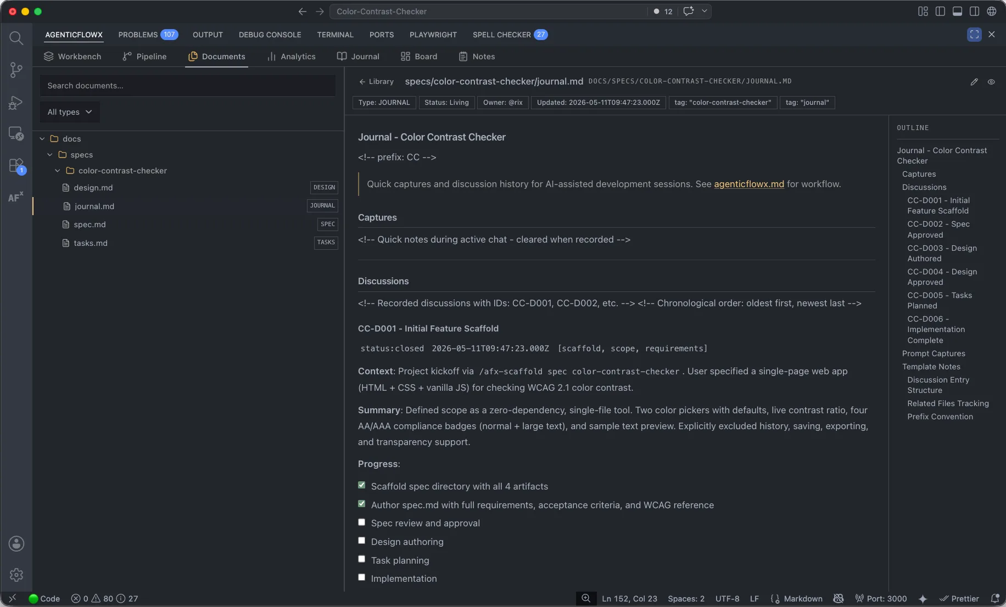Image resolution: width=1006 pixels, height=607 pixels.
Task: Go forward with the right arrow in title bar
Action: (320, 12)
